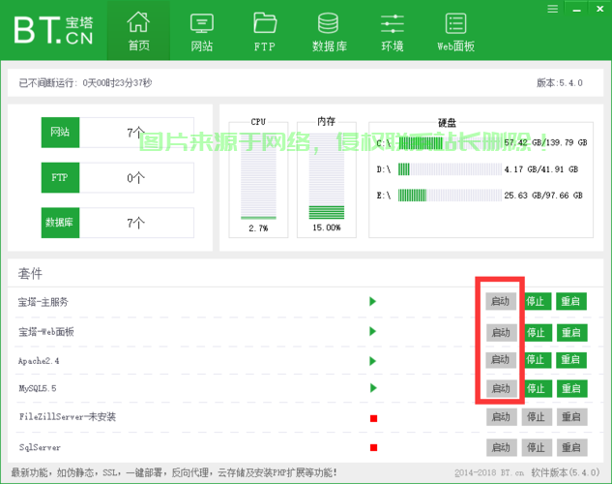This screenshot has width=612, height=484.
Task: Click the 版本:5.4.0 version text
Action: click(560, 83)
